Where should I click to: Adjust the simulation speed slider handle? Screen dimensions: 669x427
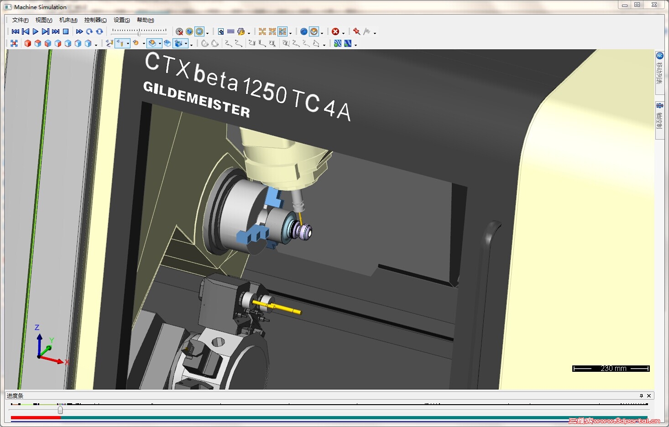tap(139, 33)
